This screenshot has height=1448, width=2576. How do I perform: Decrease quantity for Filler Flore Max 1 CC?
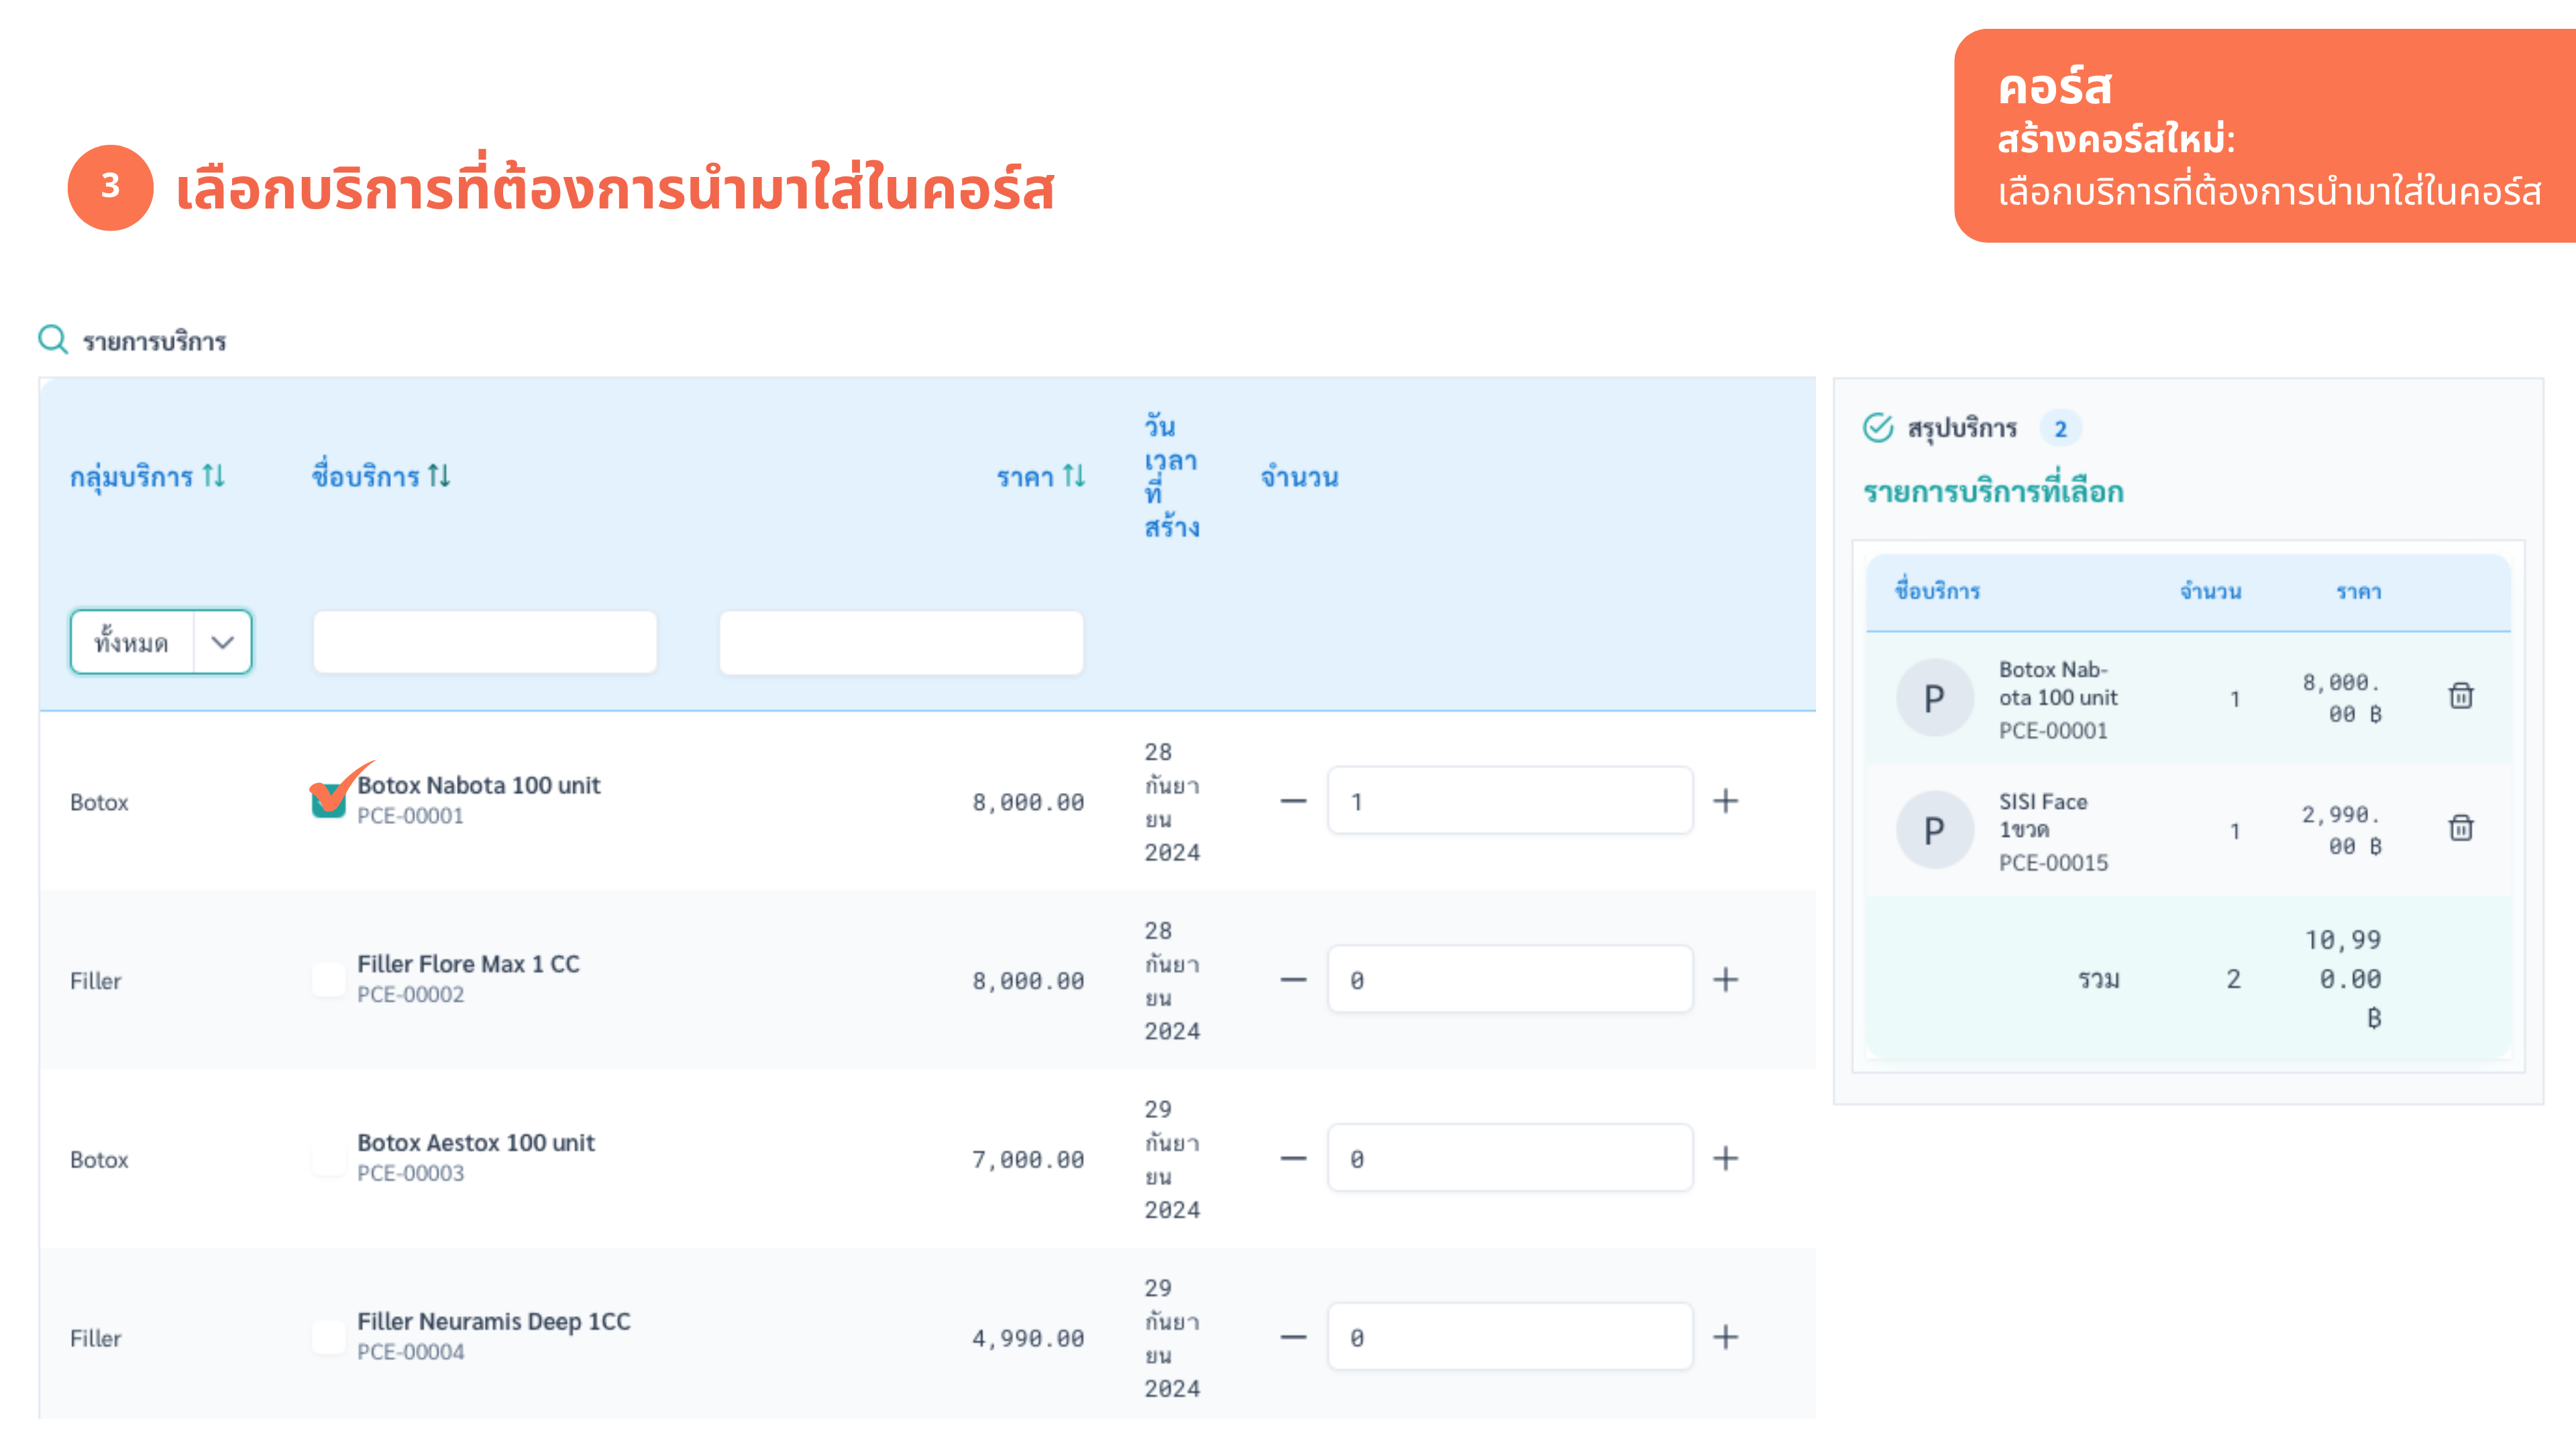[x=1293, y=980]
